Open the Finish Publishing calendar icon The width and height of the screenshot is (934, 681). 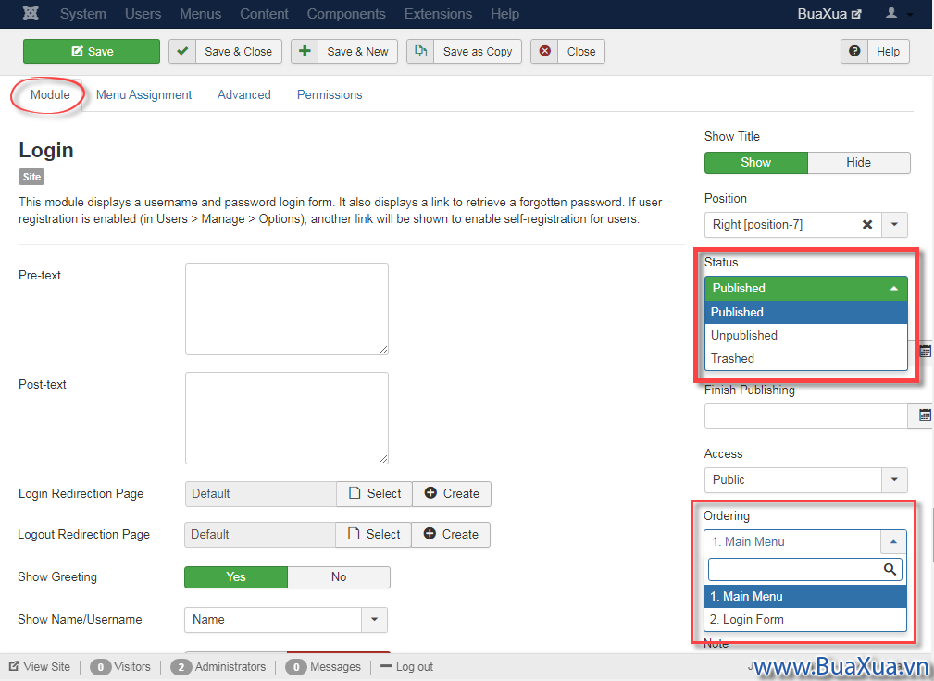coord(925,415)
